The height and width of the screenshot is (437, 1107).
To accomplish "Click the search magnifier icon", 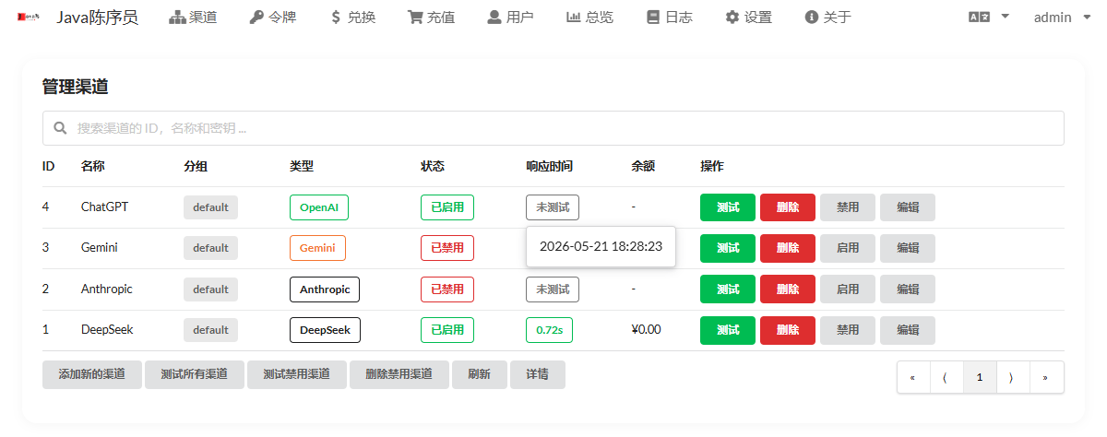I will click(60, 128).
